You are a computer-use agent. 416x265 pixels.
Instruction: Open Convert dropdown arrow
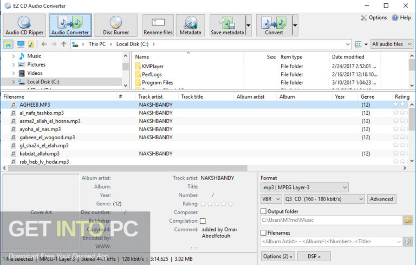point(295,25)
